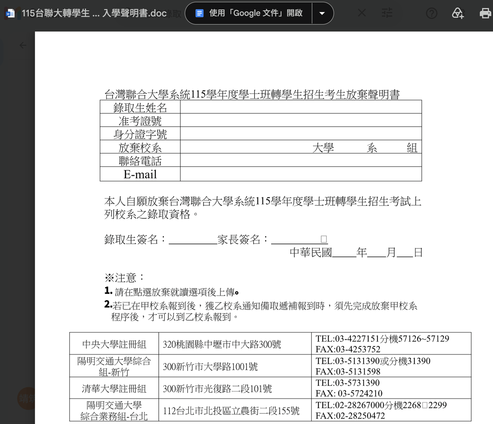Click the 錄取生簽名 label

point(135,240)
